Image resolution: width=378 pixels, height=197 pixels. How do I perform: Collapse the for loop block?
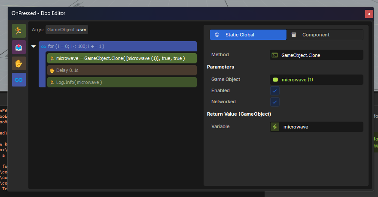click(34, 46)
